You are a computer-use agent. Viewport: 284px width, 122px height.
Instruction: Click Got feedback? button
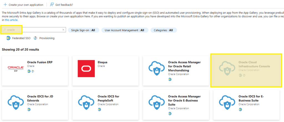point(62,5)
